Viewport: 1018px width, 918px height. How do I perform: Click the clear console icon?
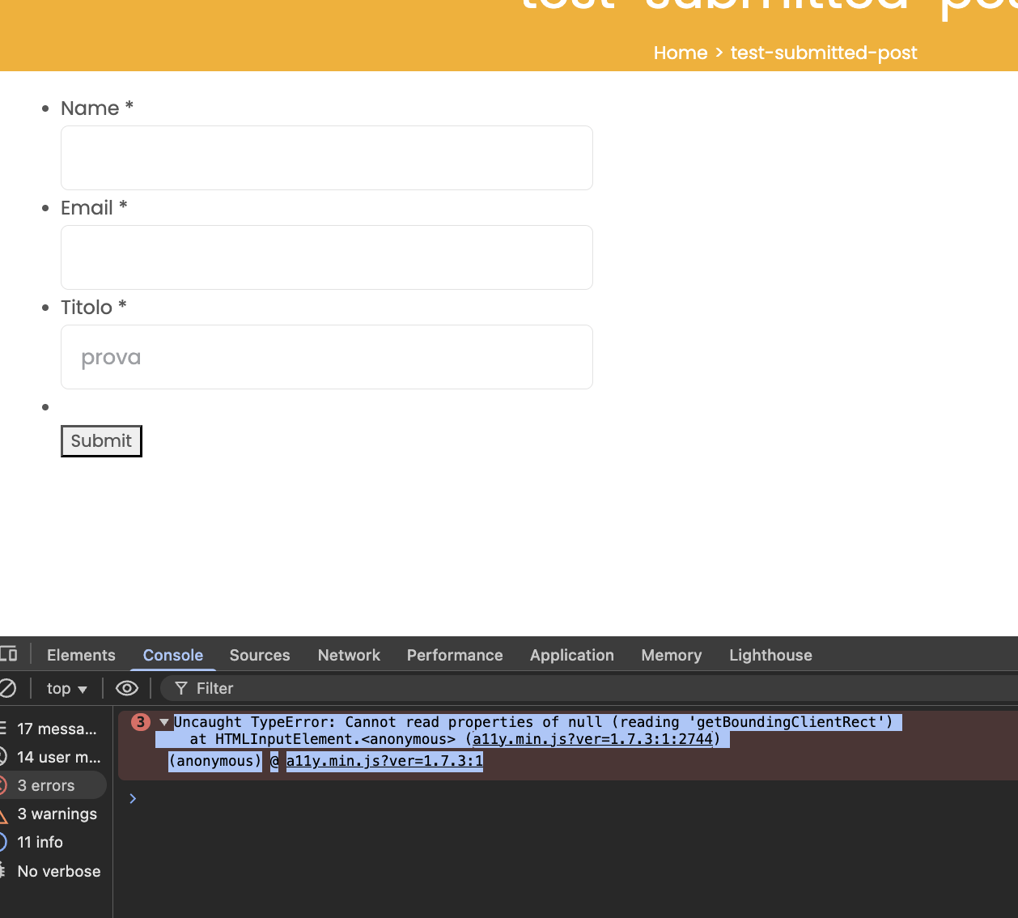[x=7, y=688]
